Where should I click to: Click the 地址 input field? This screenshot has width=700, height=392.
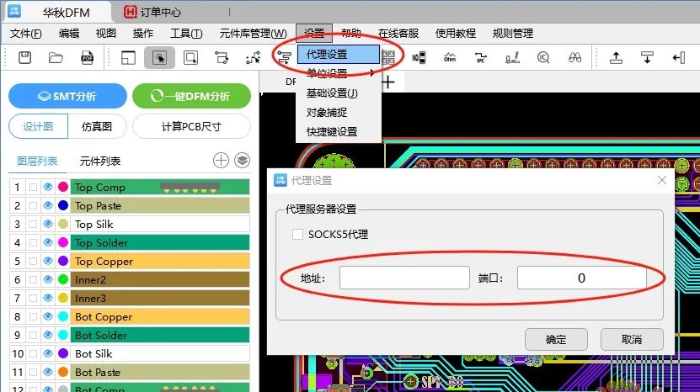click(x=404, y=278)
